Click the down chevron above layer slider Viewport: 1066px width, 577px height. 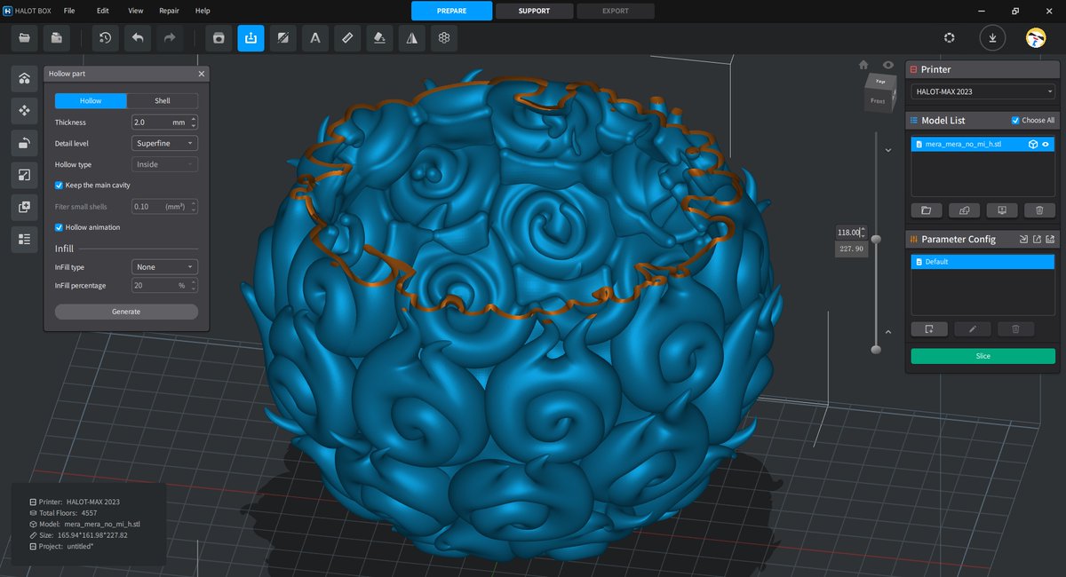(x=888, y=151)
